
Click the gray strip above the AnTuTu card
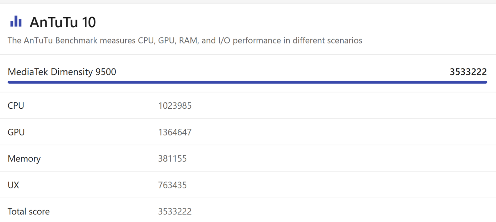(248, 2)
